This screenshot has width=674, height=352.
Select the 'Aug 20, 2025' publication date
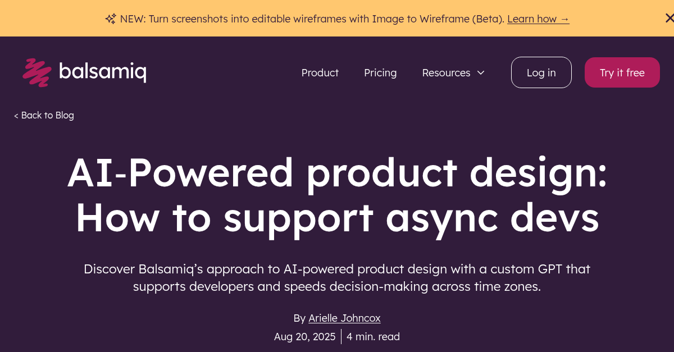[x=304, y=336]
